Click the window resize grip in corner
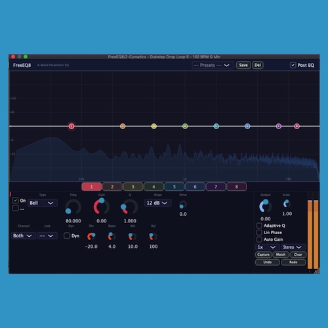Image resolution: width=328 pixels, height=328 pixels. (x=317, y=271)
